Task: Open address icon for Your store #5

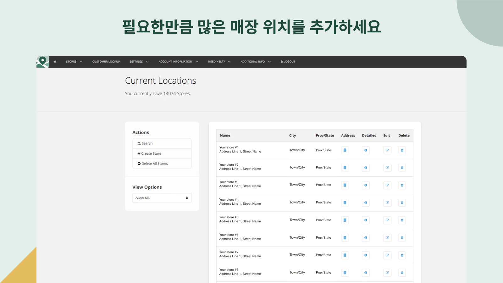Action: tap(345, 220)
